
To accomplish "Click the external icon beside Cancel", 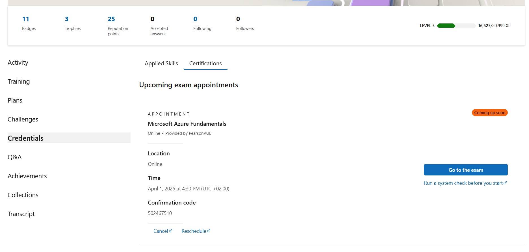I will (x=170, y=231).
